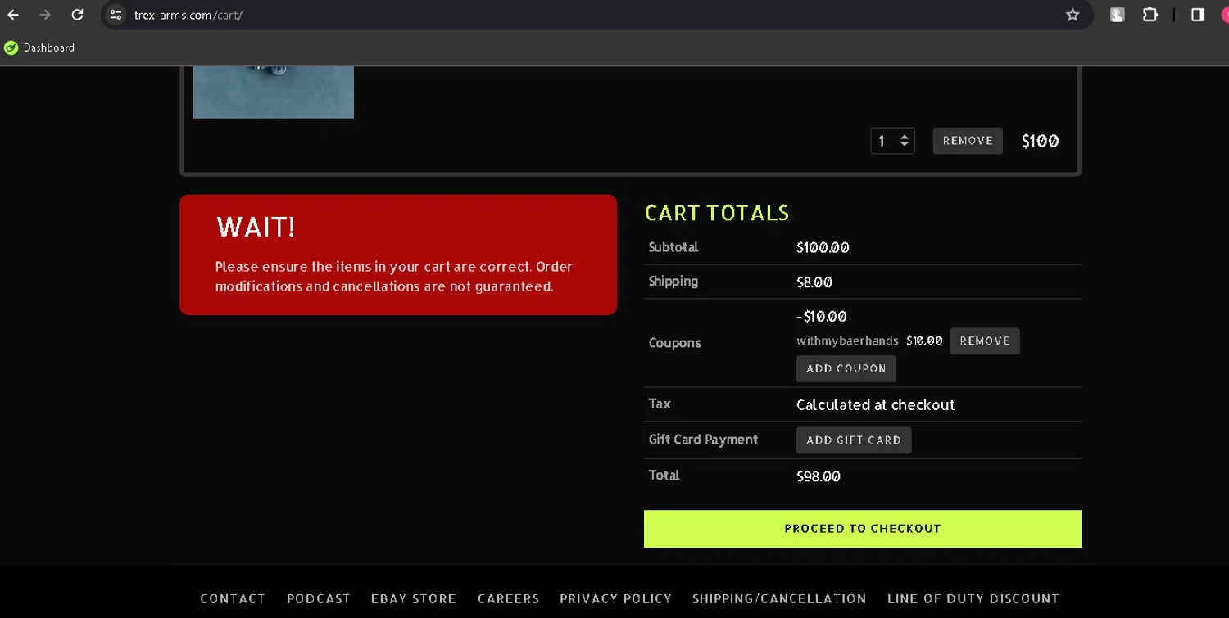Remove the withmybaerhands coupon
This screenshot has height=618, width=1229.
click(x=984, y=341)
